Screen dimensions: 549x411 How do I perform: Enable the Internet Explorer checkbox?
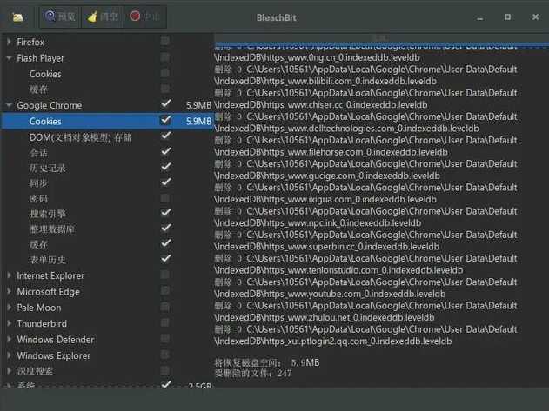coord(165,275)
